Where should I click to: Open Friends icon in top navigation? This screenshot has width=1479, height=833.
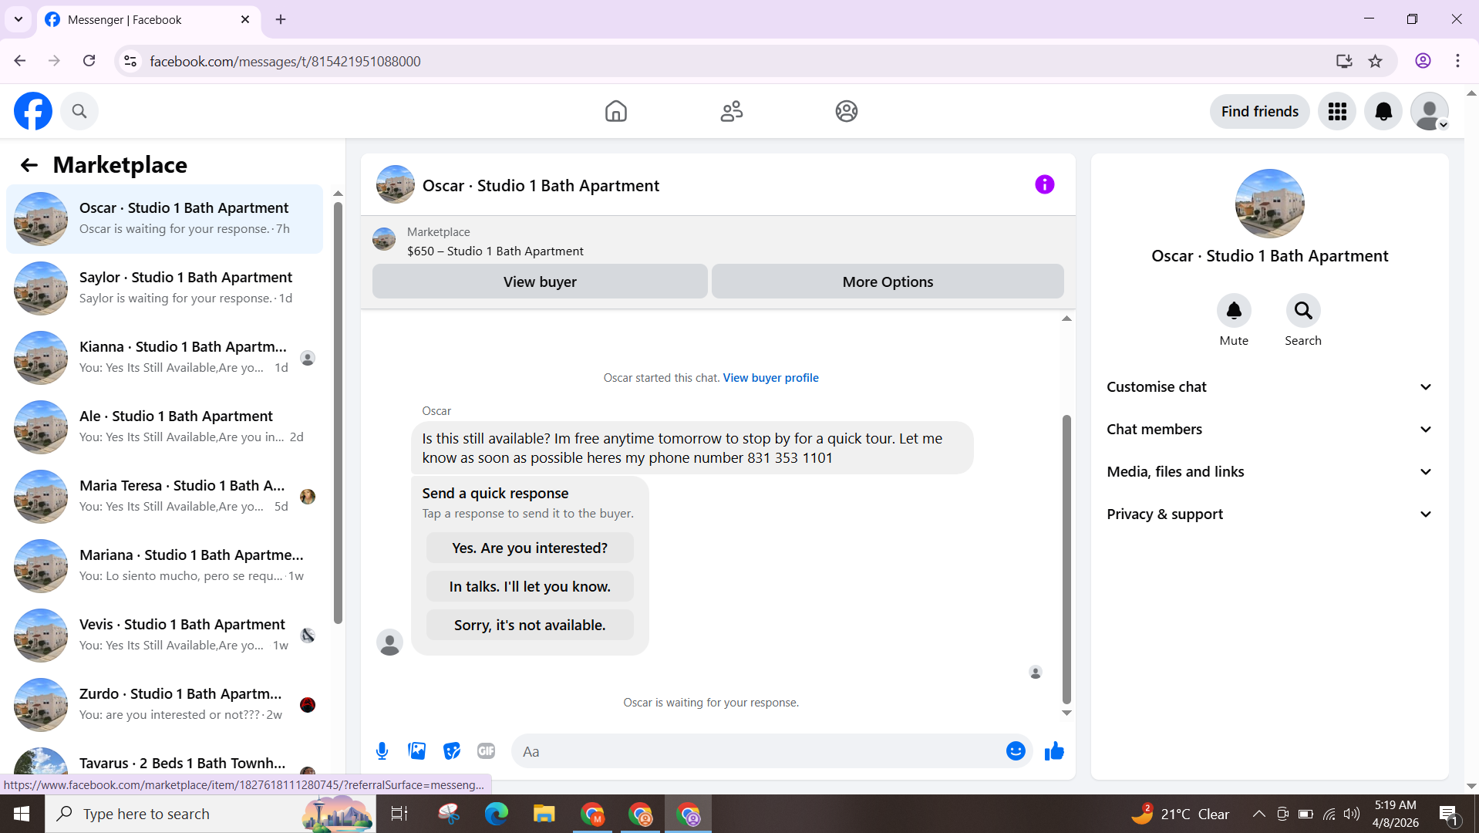731,111
